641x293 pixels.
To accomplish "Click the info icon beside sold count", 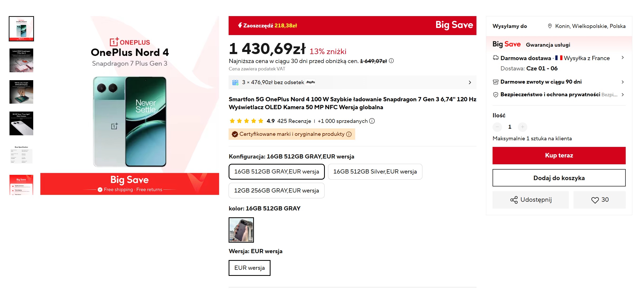I will (x=372, y=121).
